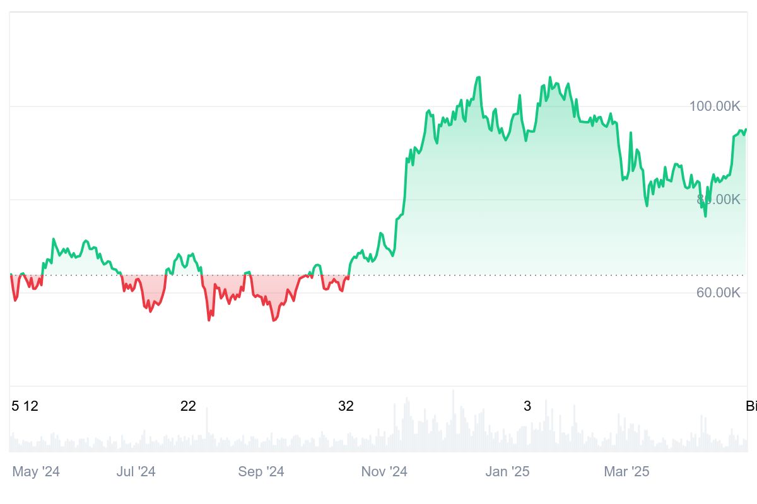The height and width of the screenshot is (504, 757).
Task: Click the 80.00K price axis label
Action: pos(718,200)
